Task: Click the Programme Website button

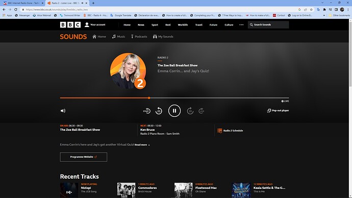Action: coord(84,157)
